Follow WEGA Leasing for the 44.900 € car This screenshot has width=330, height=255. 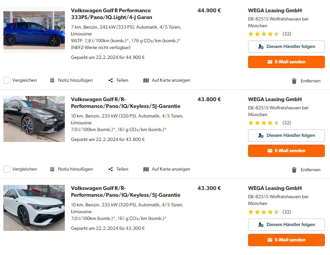[x=286, y=47]
